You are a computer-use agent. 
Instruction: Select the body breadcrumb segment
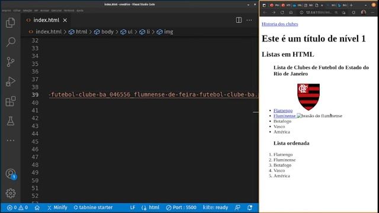pyautogui.click(x=104, y=32)
